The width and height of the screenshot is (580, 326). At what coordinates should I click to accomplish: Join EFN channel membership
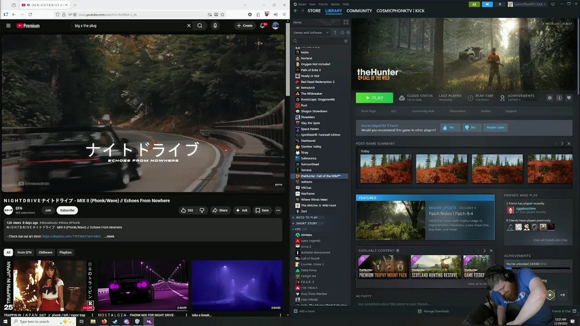coord(48,210)
